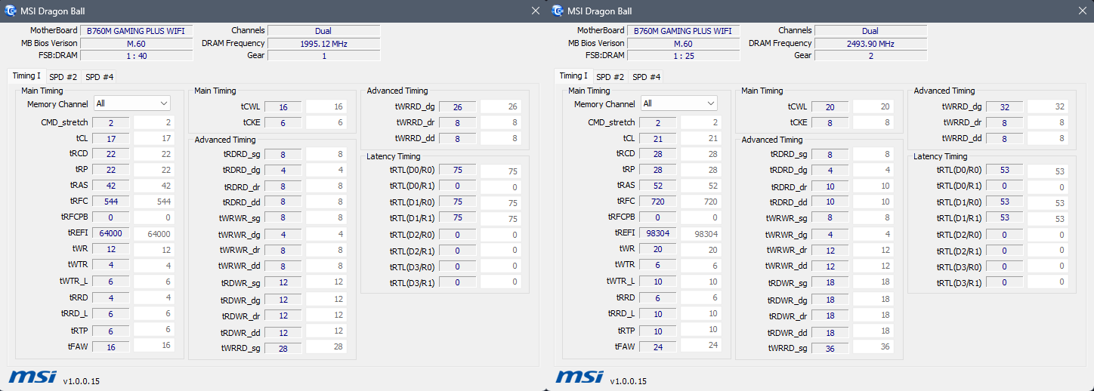Click the tFAW field showing 16
The image size is (1094, 391).
111,346
